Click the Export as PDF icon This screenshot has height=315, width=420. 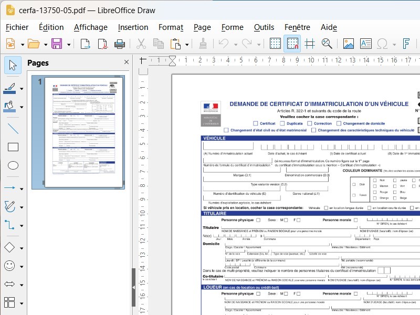point(102,44)
